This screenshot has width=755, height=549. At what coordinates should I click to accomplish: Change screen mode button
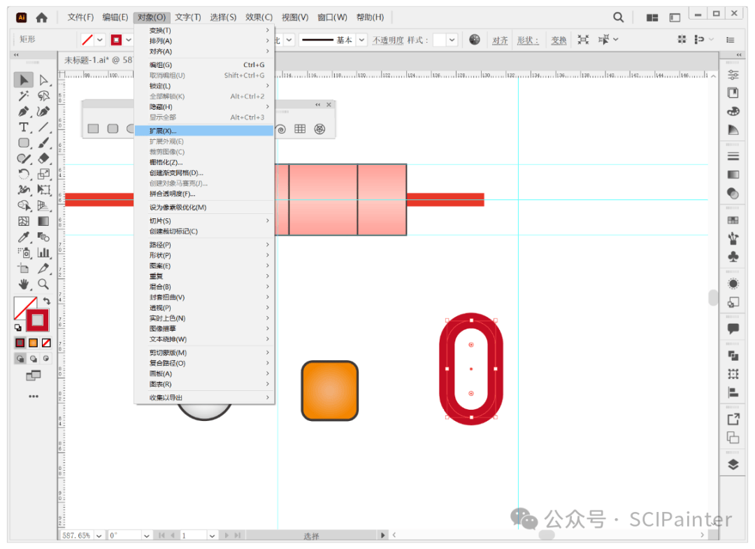point(34,376)
